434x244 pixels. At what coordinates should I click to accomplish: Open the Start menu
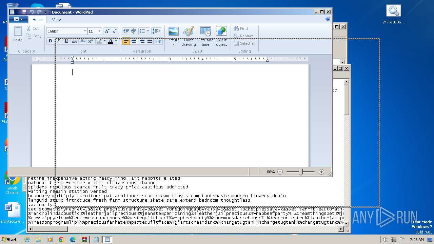click(9, 239)
